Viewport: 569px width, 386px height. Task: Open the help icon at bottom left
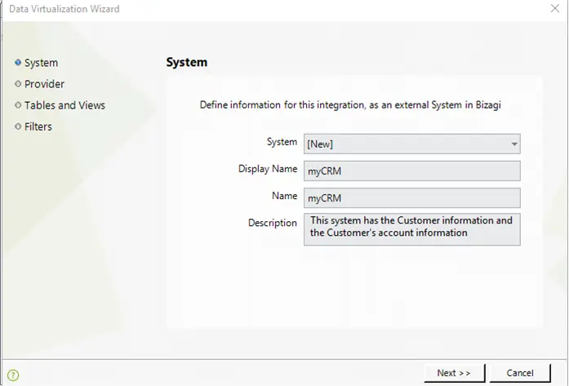point(13,375)
